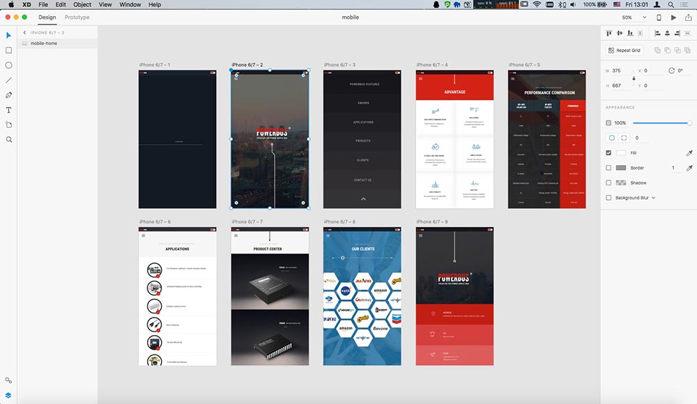Enable the Border checkbox
The image size is (697, 404).
click(x=608, y=168)
